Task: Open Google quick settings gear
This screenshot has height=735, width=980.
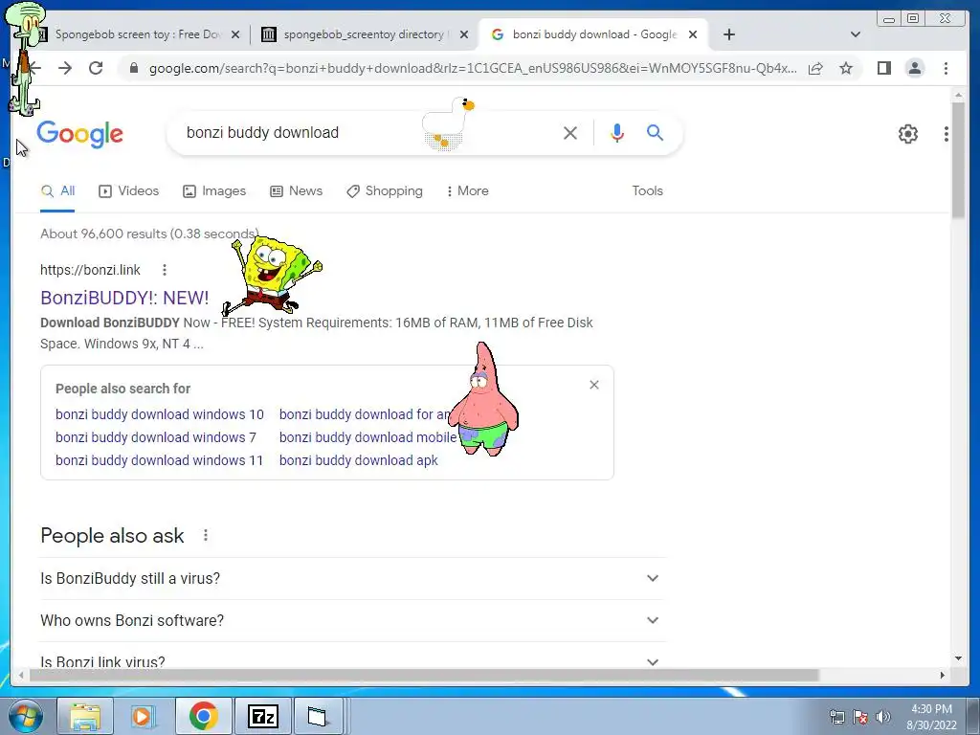Action: [x=907, y=134]
